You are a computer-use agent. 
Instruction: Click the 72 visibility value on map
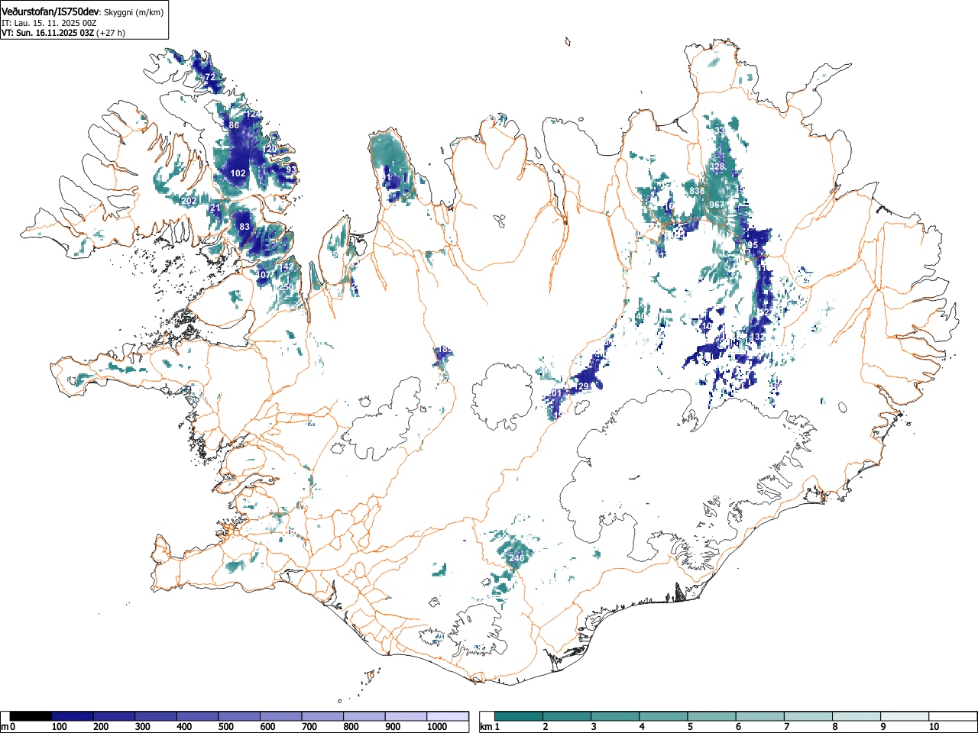210,77
